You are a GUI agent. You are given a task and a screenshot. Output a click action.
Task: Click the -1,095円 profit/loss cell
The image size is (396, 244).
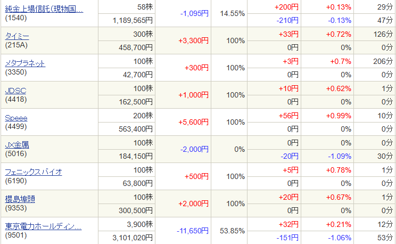pos(193,14)
